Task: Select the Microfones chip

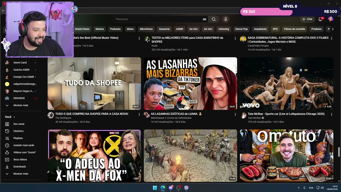Action: point(146,29)
